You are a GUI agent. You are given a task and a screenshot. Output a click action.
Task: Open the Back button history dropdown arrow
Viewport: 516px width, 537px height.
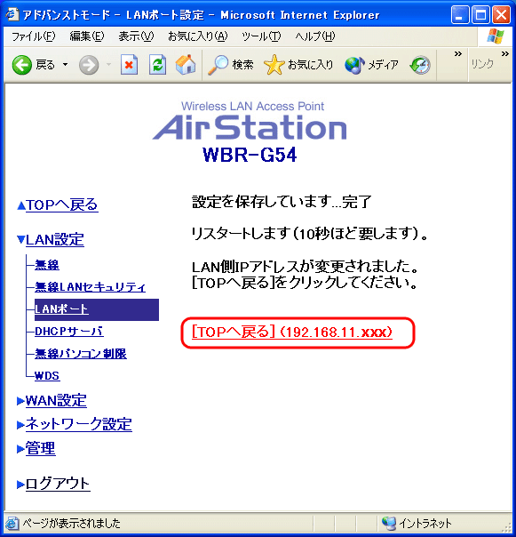pos(66,64)
